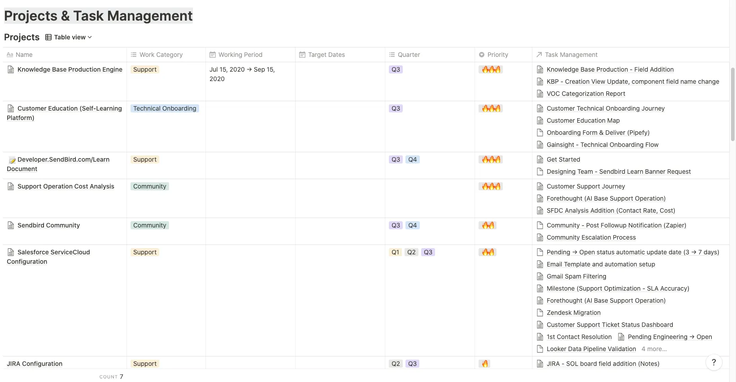Click the vertical page scrollbar

point(733,103)
